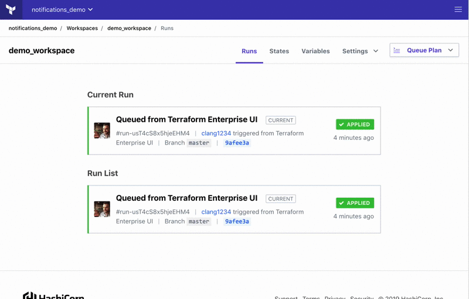Viewport: 469px width, 299px height.
Task: Open commit 9afee3a in Run List
Action: 237,222
